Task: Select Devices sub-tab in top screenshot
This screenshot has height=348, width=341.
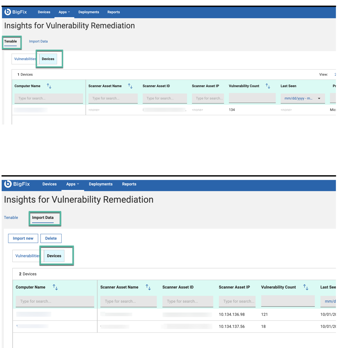Action: (48, 59)
